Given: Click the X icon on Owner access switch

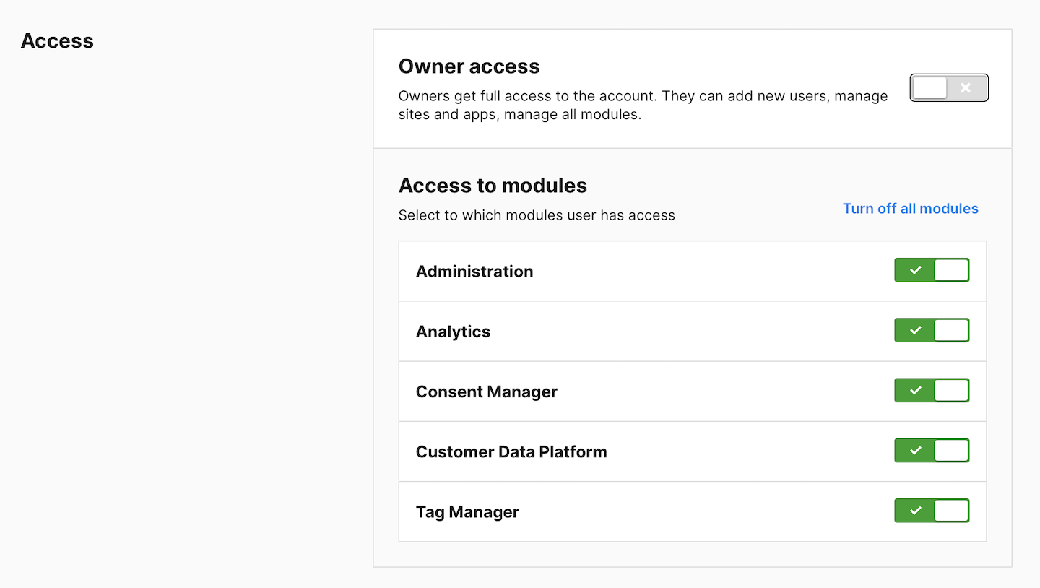Looking at the screenshot, I should pos(966,88).
